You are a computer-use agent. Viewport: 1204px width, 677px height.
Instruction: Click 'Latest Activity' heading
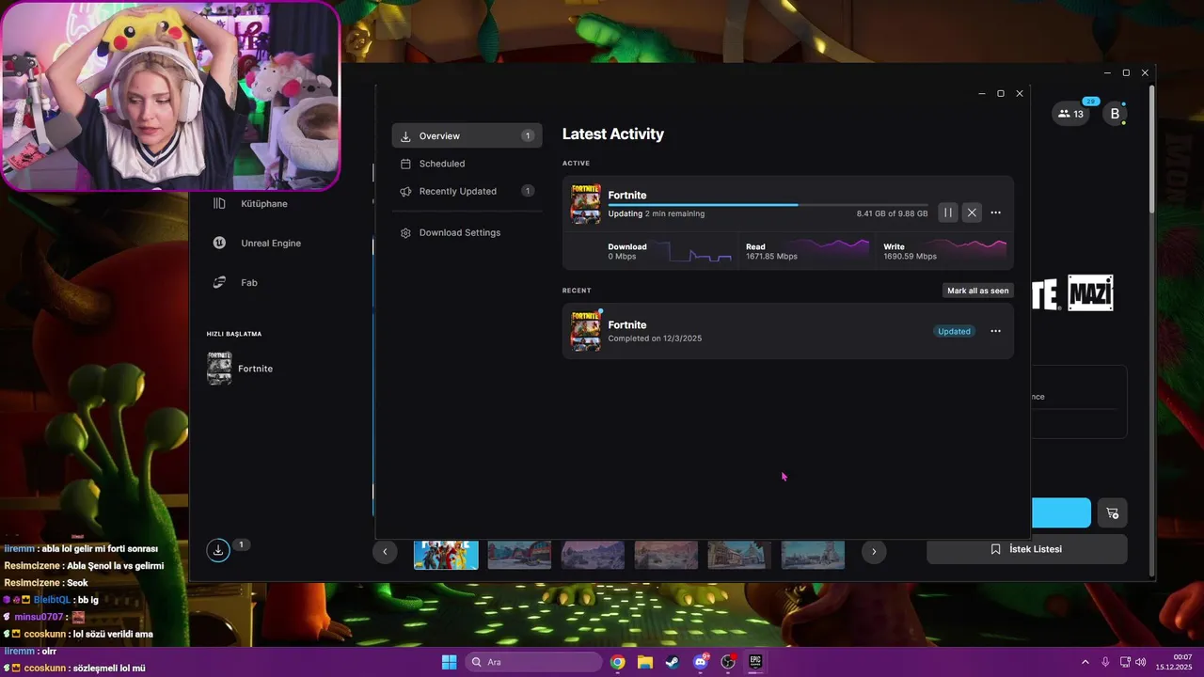(613, 134)
